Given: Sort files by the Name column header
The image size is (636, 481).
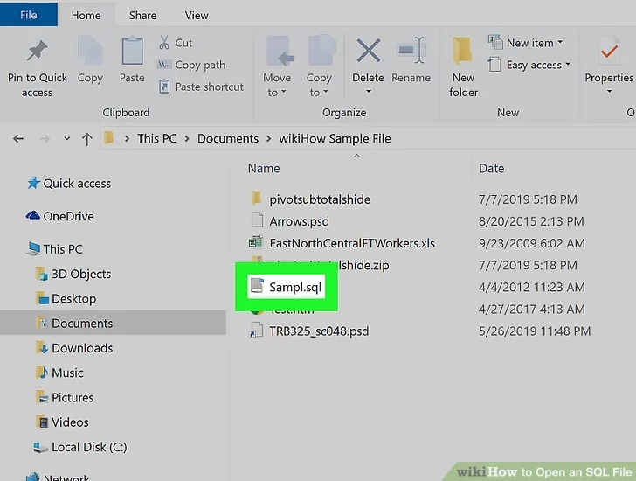Looking at the screenshot, I should pos(264,169).
